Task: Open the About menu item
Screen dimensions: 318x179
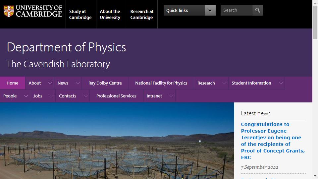Action: [35, 83]
